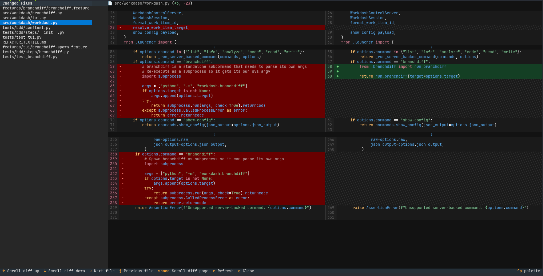Image resolution: width=543 pixels, height=276 pixels.
Task: Click Previous file footer shortcut
Action: 136,271
